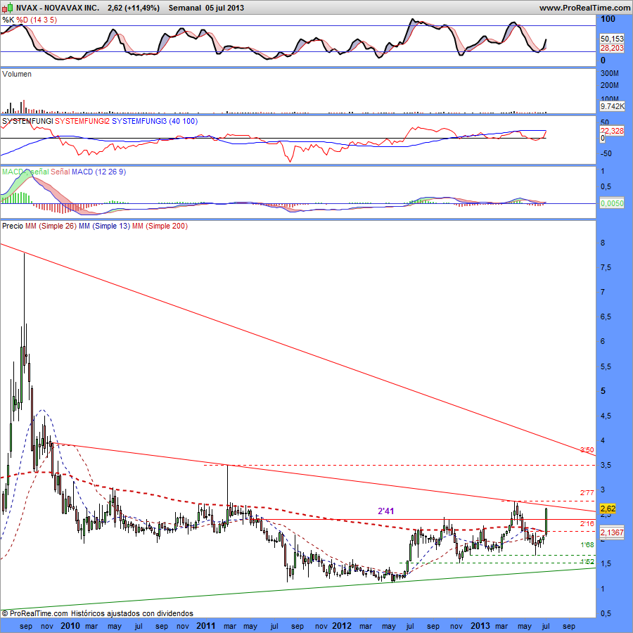Viewport: 633px width, 633px height.
Task: Click the 2'16 level annotation
Action: pos(587,523)
